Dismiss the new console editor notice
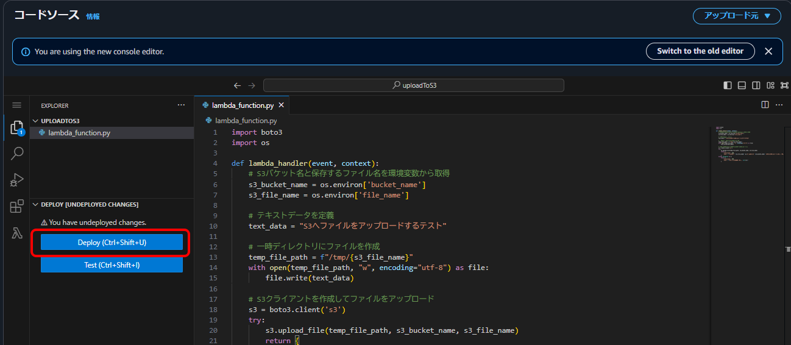This screenshot has width=791, height=345. [x=768, y=51]
